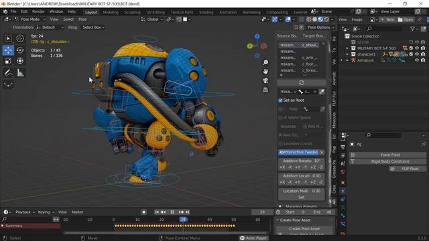The height and width of the screenshot is (241, 429).
Task: Select the Select Box tool in toolbar
Action: 8,39
